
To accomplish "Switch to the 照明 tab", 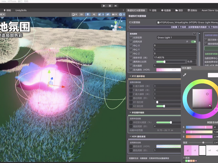I will click(7, 10).
